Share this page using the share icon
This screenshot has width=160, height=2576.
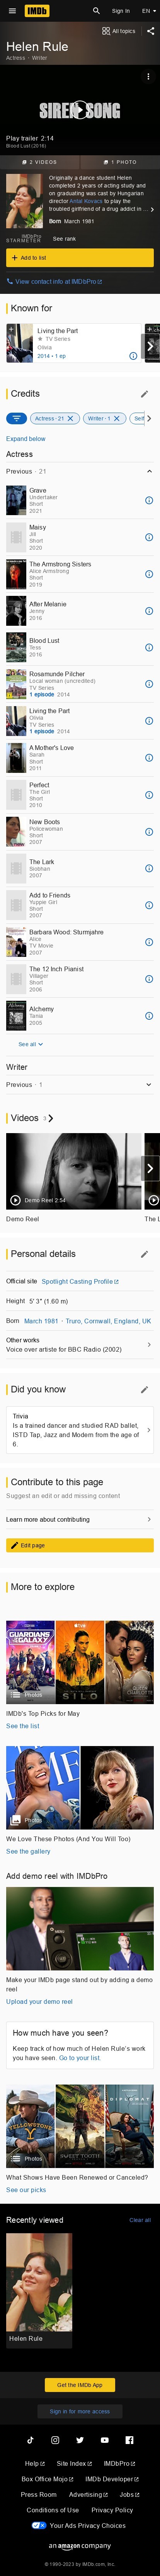tap(150, 31)
